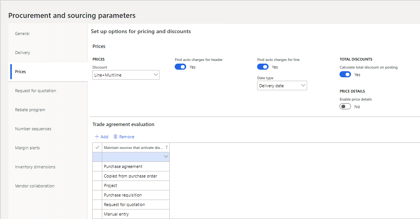Toggle Find auto charges for header
The width and height of the screenshot is (420, 219).
[180, 67]
